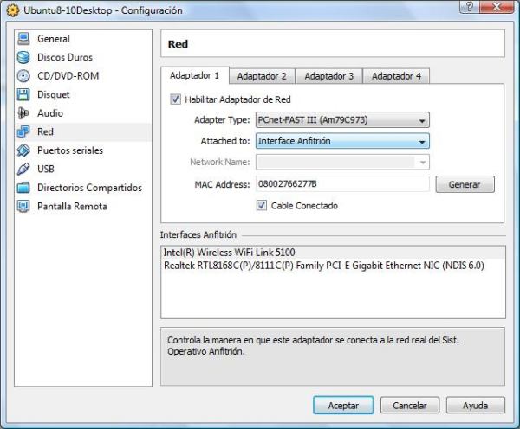Switch to the Adaptador 3 tab
The width and height of the screenshot is (520, 429).
click(328, 76)
